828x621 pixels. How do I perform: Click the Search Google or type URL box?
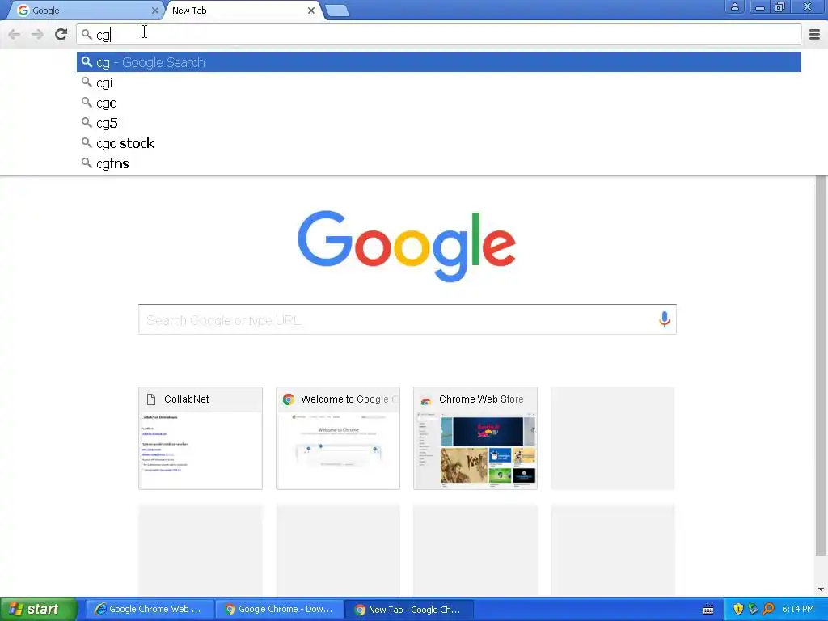[x=408, y=319]
